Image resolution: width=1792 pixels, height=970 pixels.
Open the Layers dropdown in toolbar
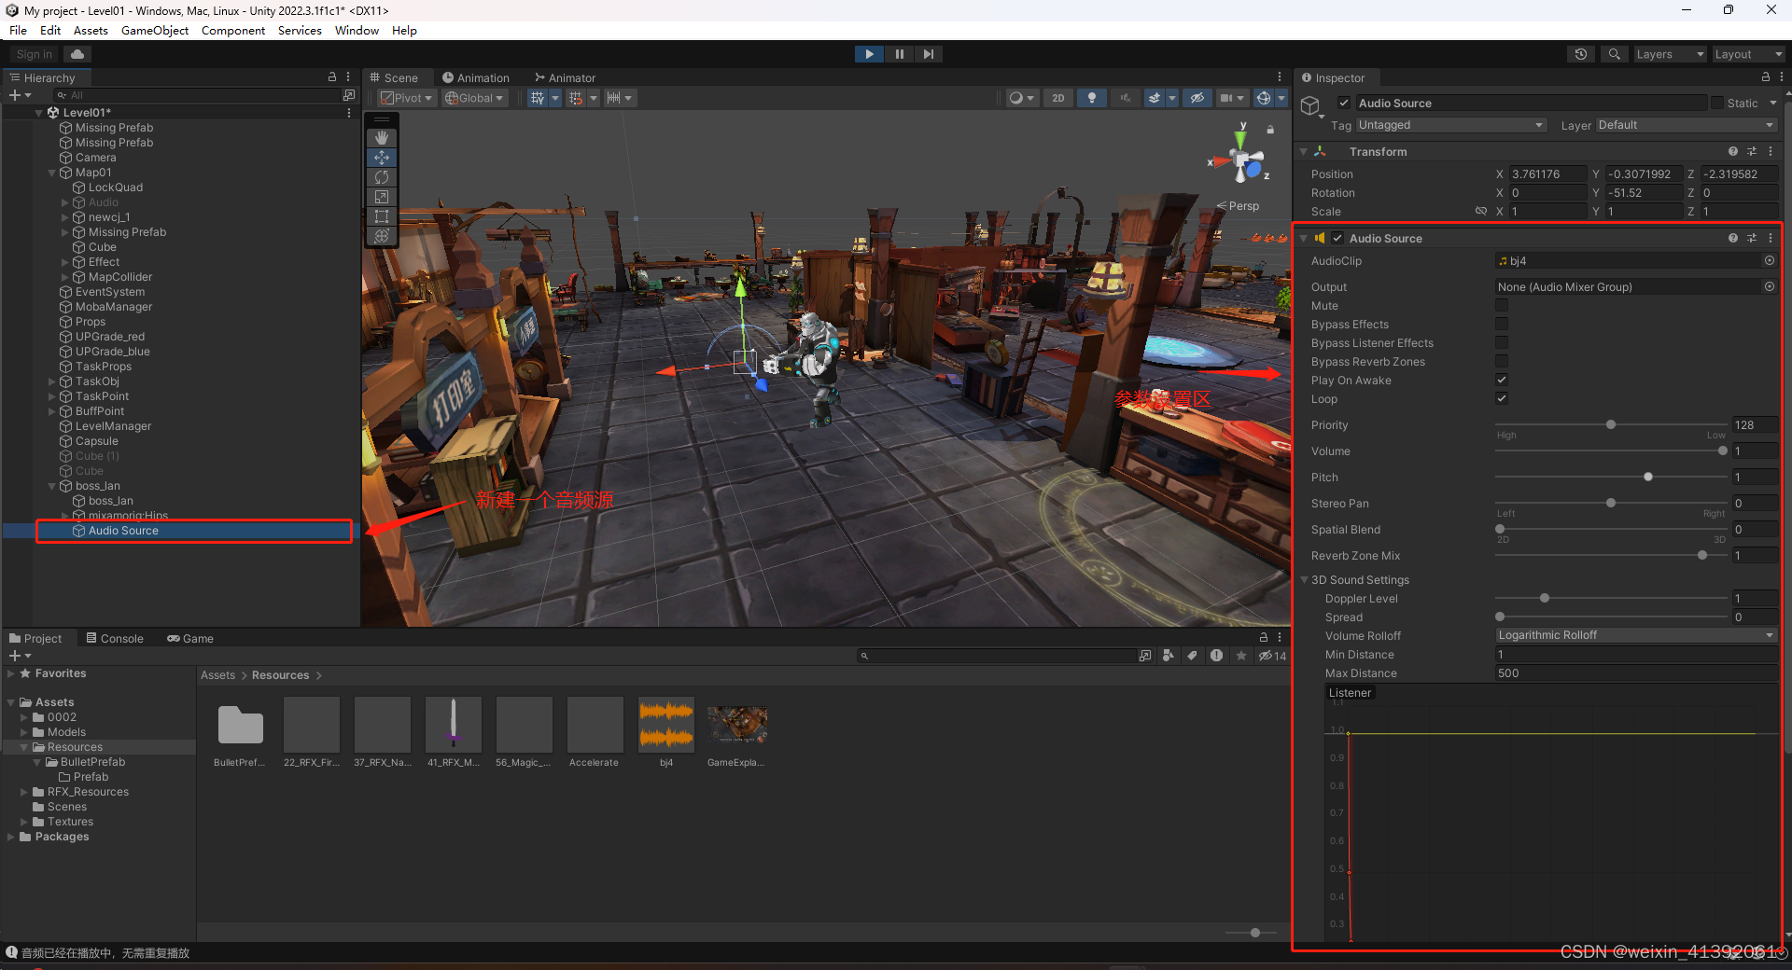[1669, 54]
